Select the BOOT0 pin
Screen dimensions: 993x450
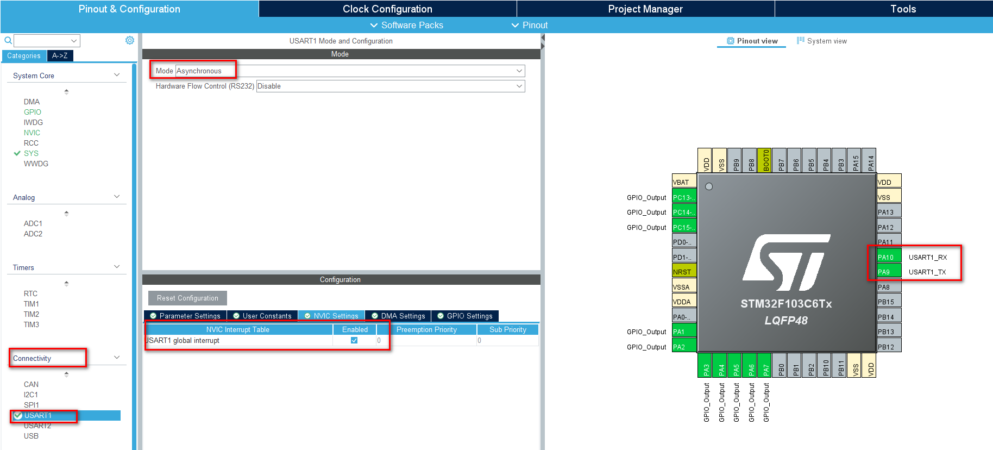(x=764, y=160)
